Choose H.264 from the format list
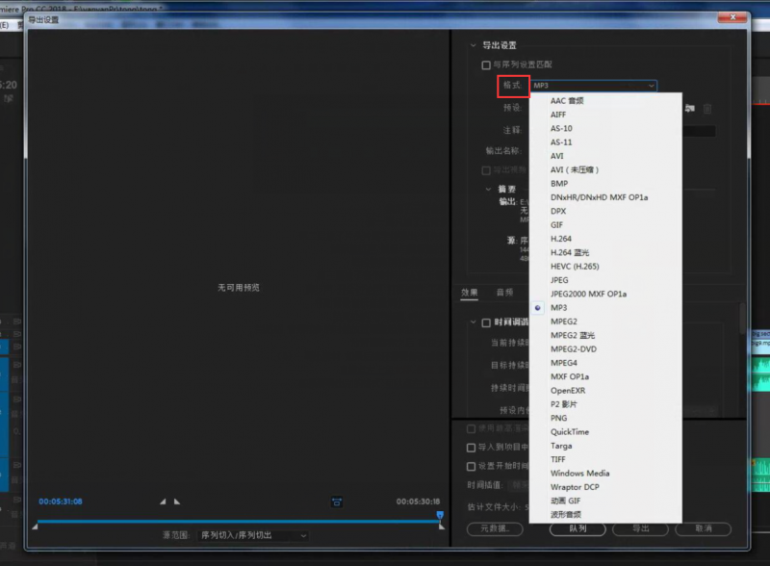Screen dimensions: 770x566 [561, 239]
